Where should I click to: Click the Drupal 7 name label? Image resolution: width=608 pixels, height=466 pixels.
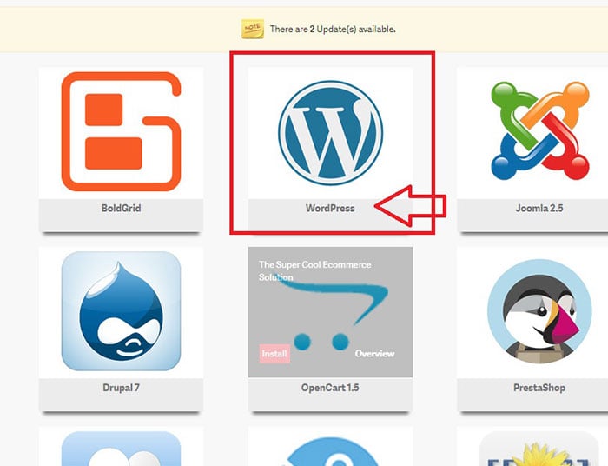click(x=121, y=388)
